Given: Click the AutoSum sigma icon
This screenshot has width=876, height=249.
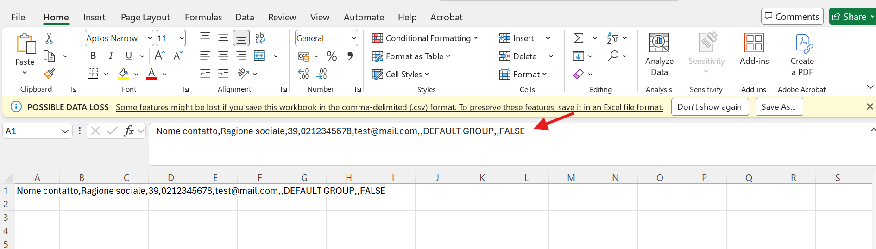Looking at the screenshot, I should pos(579,38).
